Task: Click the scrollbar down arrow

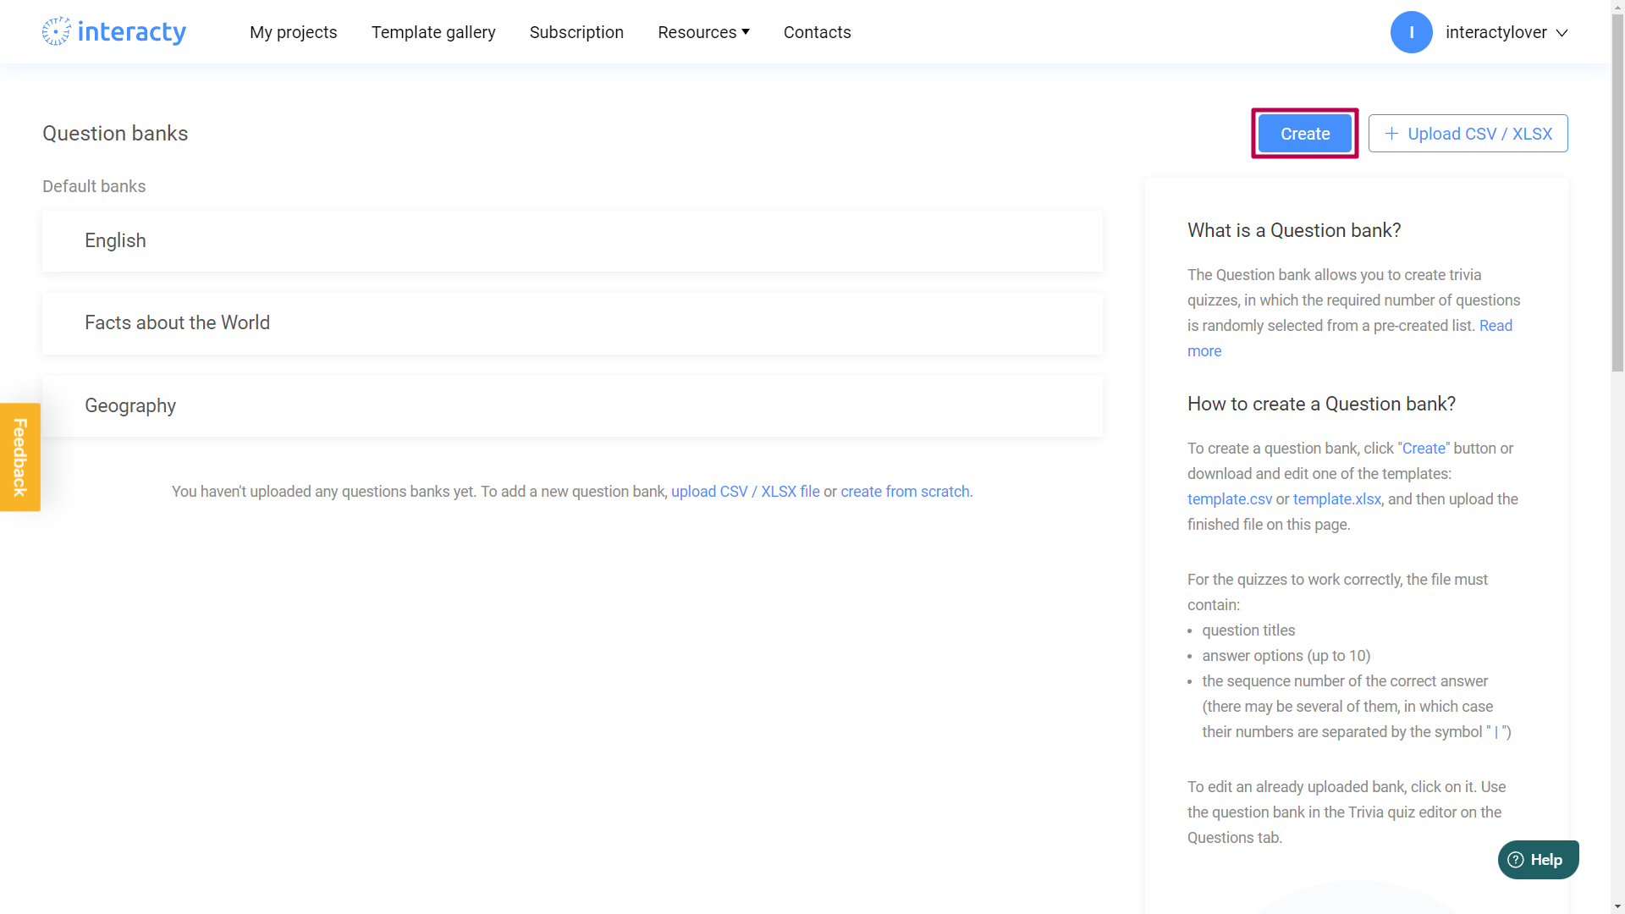Action: coord(1617,907)
